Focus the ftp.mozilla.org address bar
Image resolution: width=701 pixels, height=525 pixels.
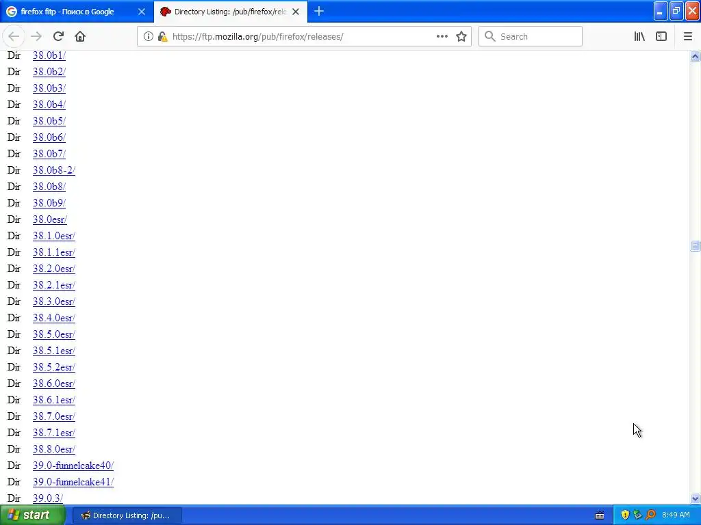pyautogui.click(x=304, y=37)
